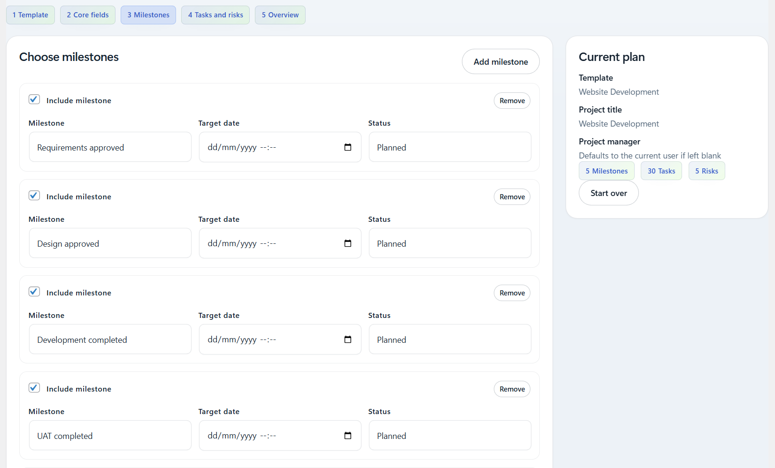Click the Choose milestones heading

(69, 57)
